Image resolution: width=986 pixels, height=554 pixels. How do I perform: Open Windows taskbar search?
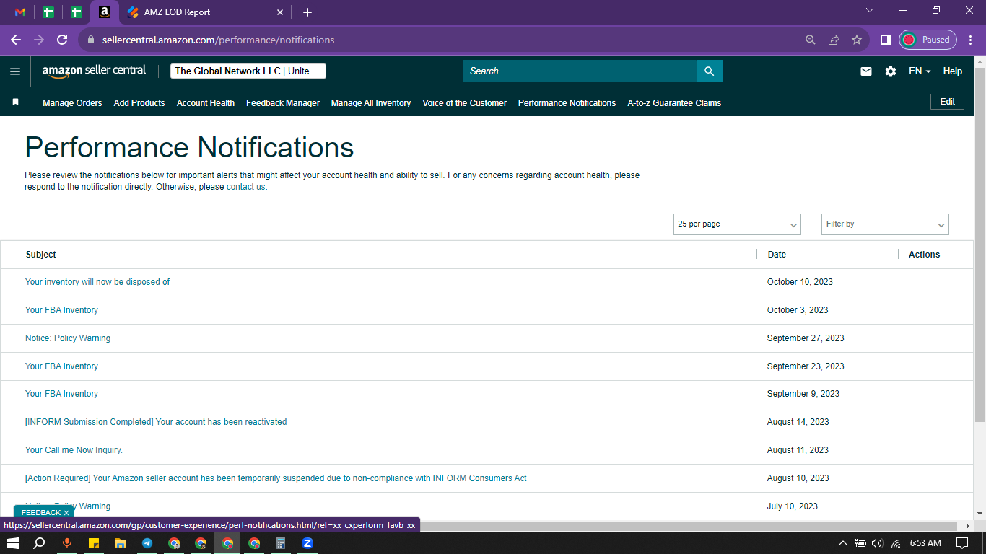pos(40,543)
